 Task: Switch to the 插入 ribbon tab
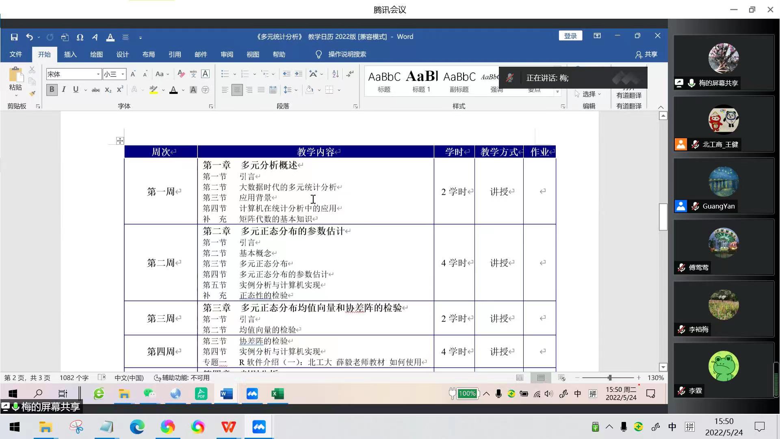click(70, 54)
